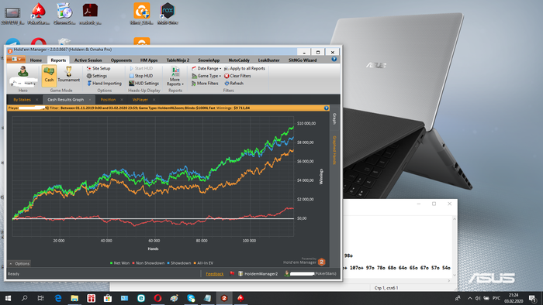543x305 pixels.
Task: Open the LeakBuster tab
Action: (x=268, y=60)
